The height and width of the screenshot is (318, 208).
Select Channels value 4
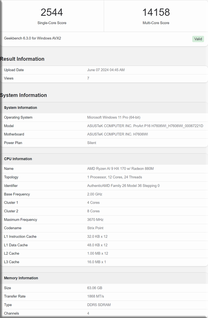click(x=88, y=313)
